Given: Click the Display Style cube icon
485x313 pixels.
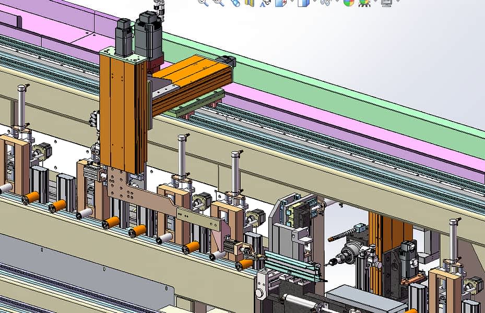Looking at the screenshot, I should pos(303,2).
